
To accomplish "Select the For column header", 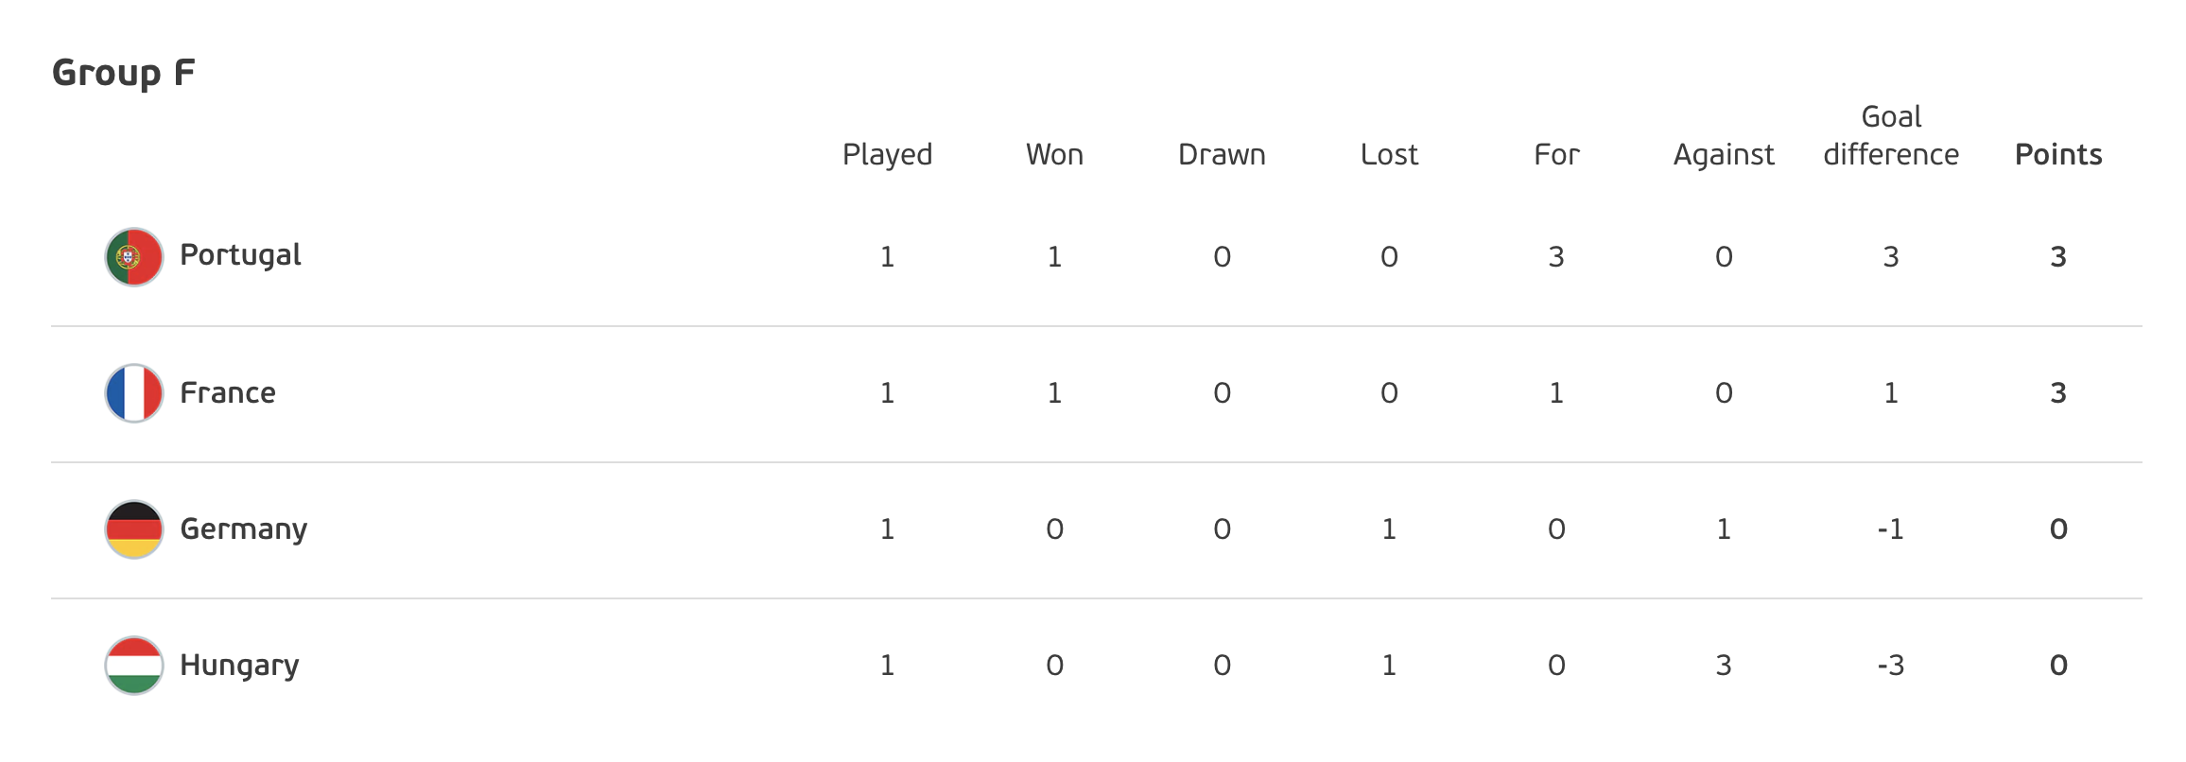I will [x=1556, y=154].
